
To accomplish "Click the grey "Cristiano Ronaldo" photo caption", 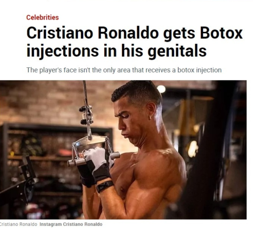I will 18,224.
